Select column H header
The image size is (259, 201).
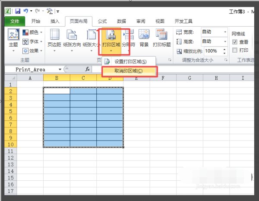216,78
